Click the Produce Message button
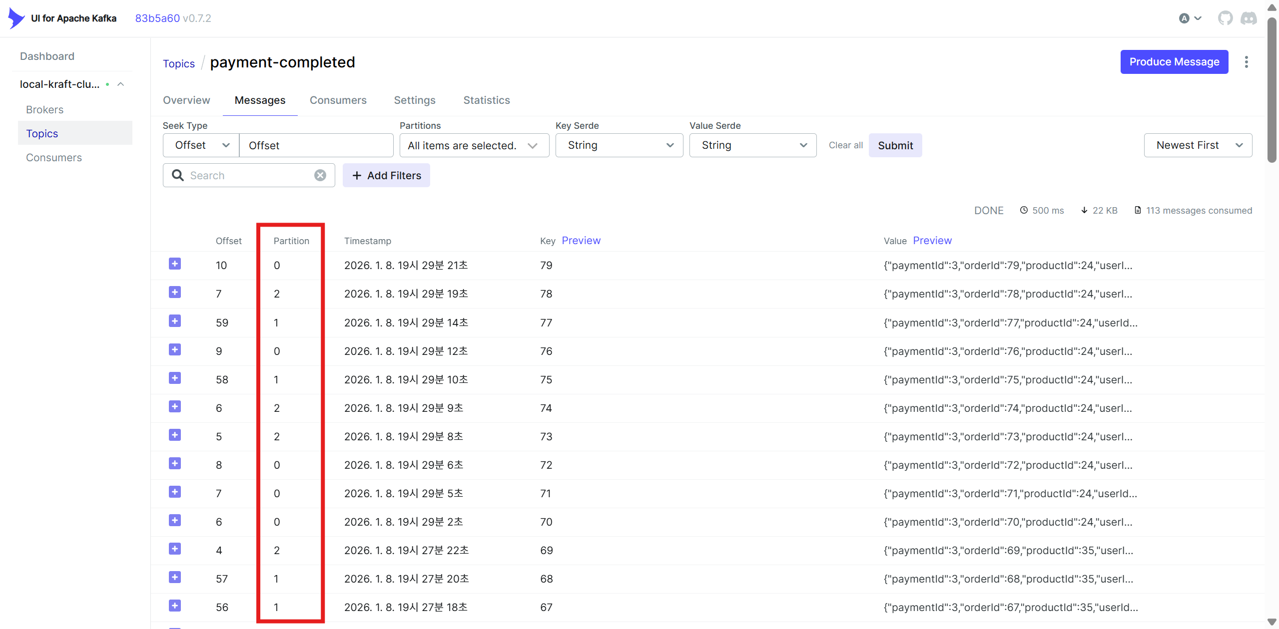This screenshot has width=1279, height=629. coord(1174,62)
